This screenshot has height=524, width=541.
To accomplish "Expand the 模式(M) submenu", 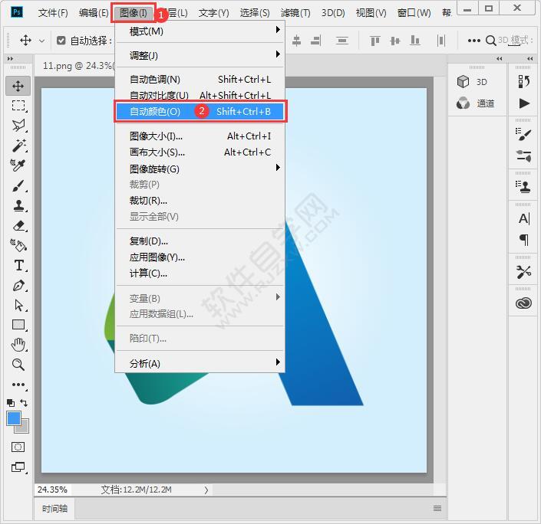I will [x=200, y=31].
